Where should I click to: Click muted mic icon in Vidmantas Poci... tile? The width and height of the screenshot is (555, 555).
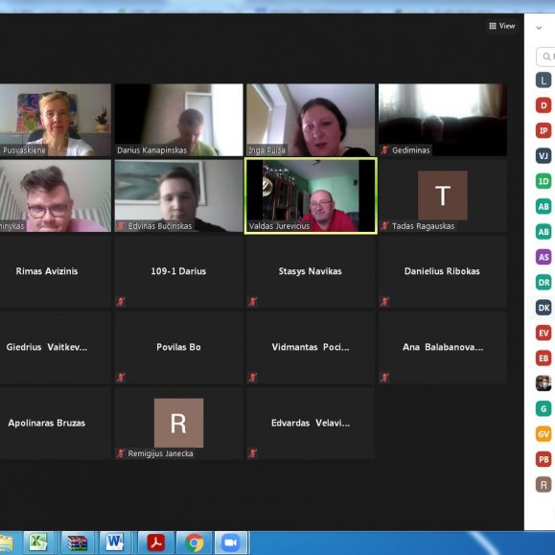coord(253,378)
